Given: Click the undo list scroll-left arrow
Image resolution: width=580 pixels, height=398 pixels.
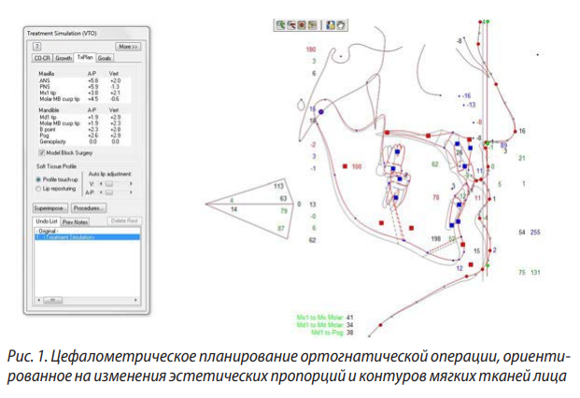Looking at the screenshot, I should pyautogui.click(x=38, y=300).
